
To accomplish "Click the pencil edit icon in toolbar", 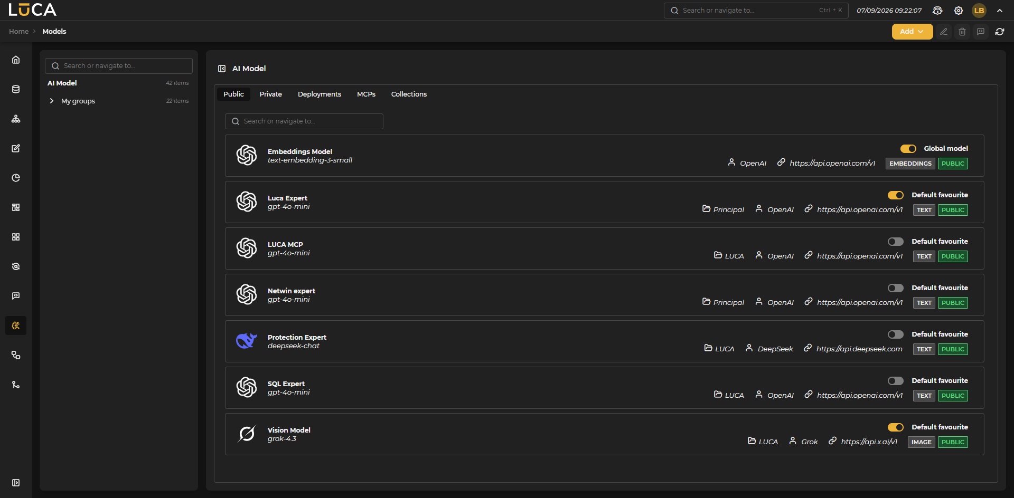I will click(x=944, y=32).
